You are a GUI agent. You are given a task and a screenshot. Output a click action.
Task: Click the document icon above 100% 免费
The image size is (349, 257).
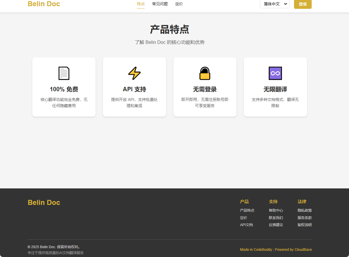tap(64, 73)
